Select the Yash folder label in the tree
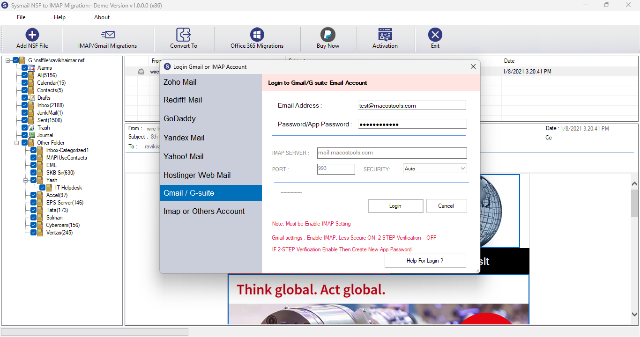The image size is (640, 337). [52, 180]
